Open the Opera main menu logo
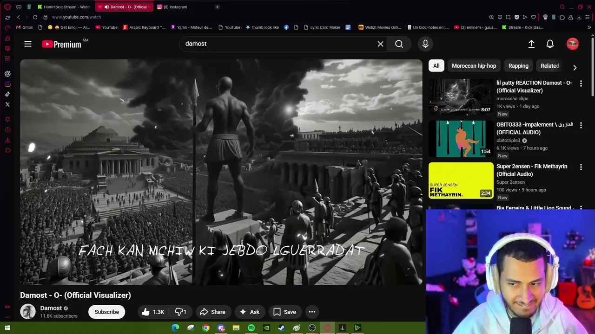This screenshot has width=595, height=334. 7,7
